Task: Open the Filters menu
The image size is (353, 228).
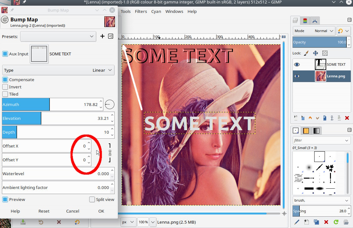Action: pyautogui.click(x=141, y=11)
